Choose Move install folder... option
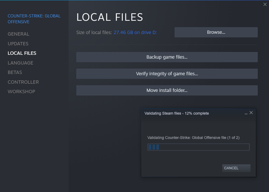The image size is (269, 192). 167,90
